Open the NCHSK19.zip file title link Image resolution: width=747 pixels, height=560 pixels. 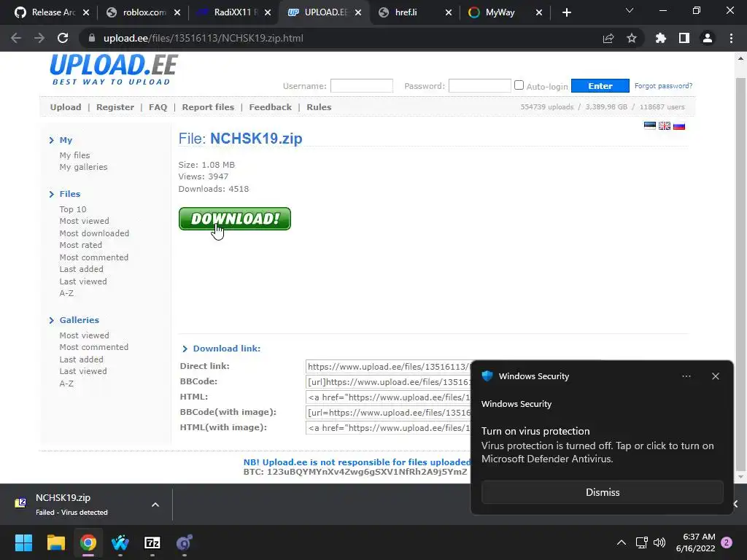pyautogui.click(x=256, y=139)
